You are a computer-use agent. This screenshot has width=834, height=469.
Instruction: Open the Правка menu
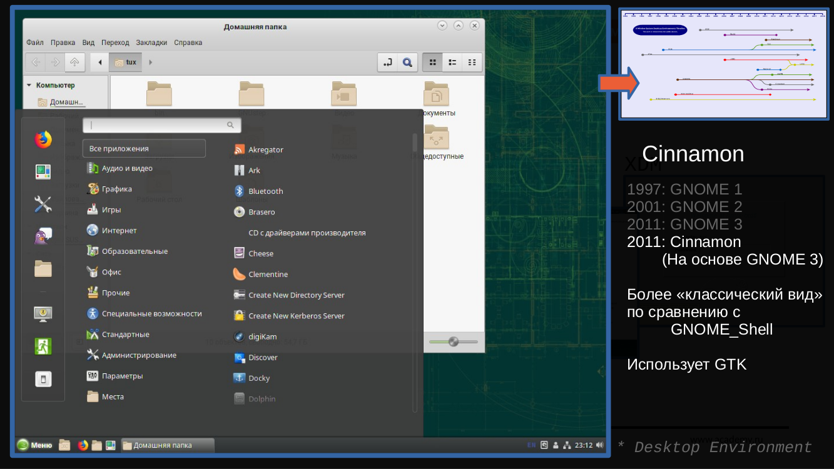coord(63,43)
